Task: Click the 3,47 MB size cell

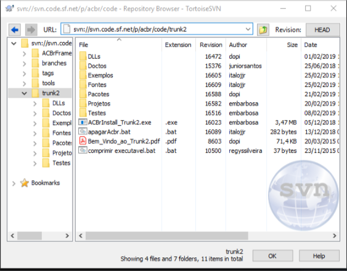Action: (286, 123)
